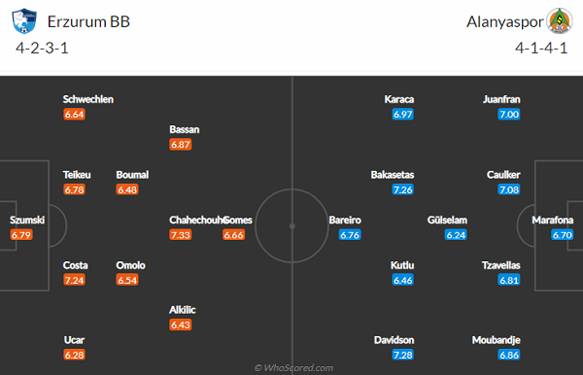The height and width of the screenshot is (375, 583).
Task: Select Schwechlen's 6.64 rating badge
Action: [x=74, y=114]
